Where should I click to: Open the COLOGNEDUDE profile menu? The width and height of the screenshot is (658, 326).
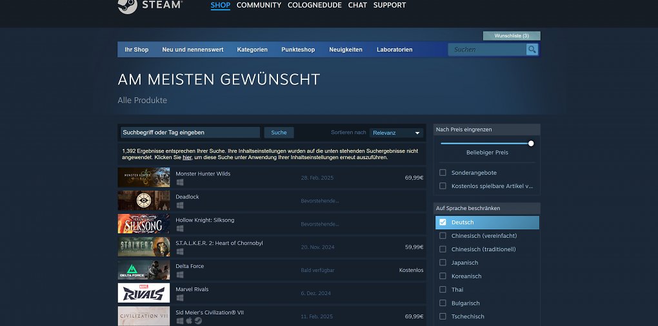[x=315, y=5]
